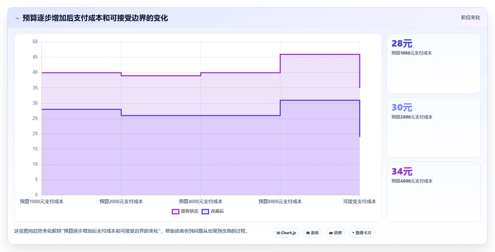This screenshot has width=495, height=252.
Task: Click the description text below the chart
Action: (x=131, y=231)
